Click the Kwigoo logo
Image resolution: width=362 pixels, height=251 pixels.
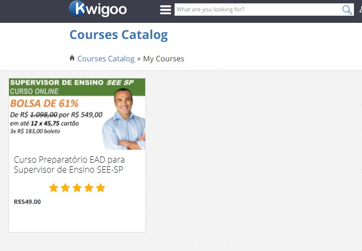click(x=98, y=9)
